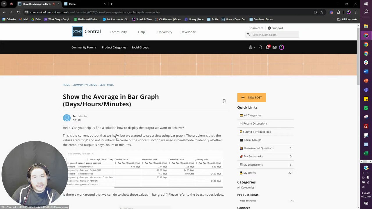This screenshot has height=209, width=372.
Task: Open the Mail bookmark
Action: click(x=24, y=19)
